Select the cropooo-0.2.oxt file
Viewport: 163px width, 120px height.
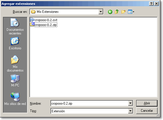(44, 20)
